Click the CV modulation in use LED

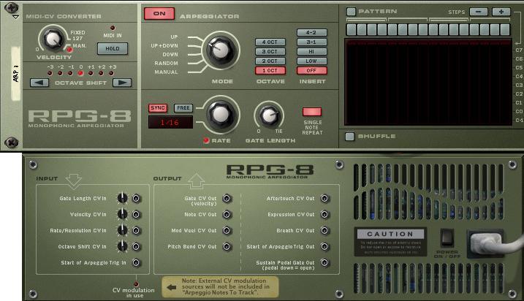(x=136, y=284)
